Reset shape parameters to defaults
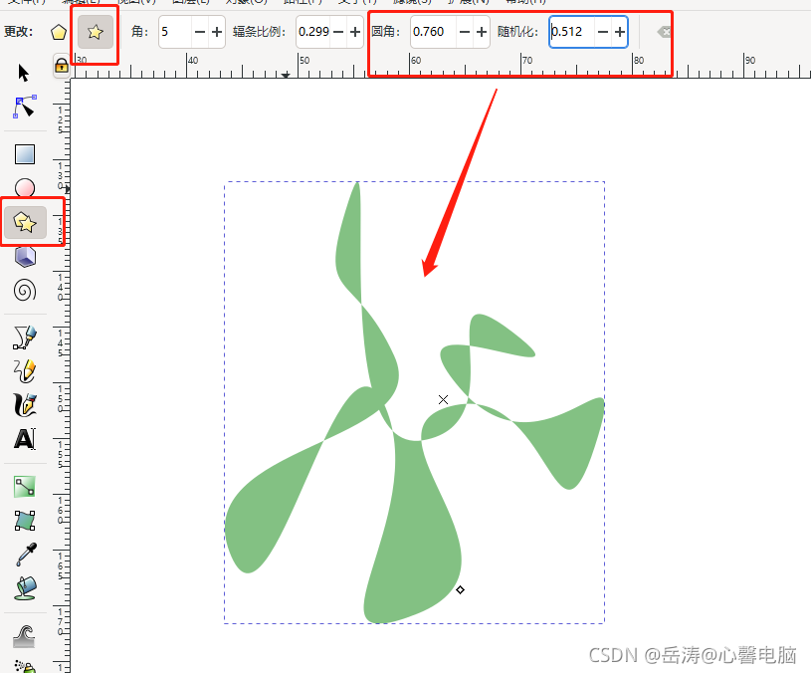 pos(664,32)
